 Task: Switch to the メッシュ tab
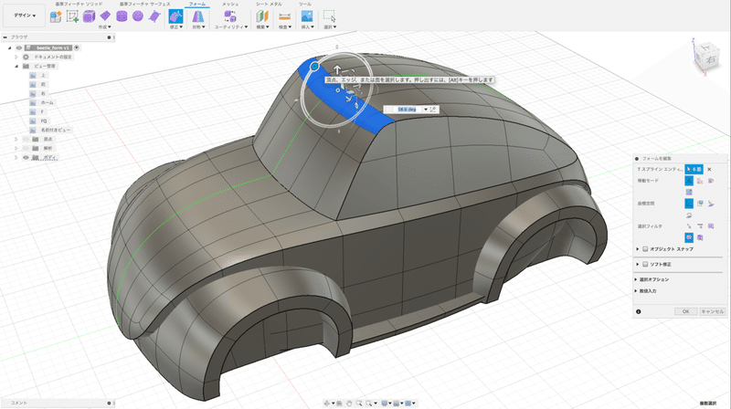[x=230, y=4]
